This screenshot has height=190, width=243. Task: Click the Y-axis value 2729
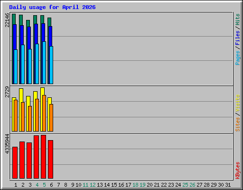(x=7, y=92)
